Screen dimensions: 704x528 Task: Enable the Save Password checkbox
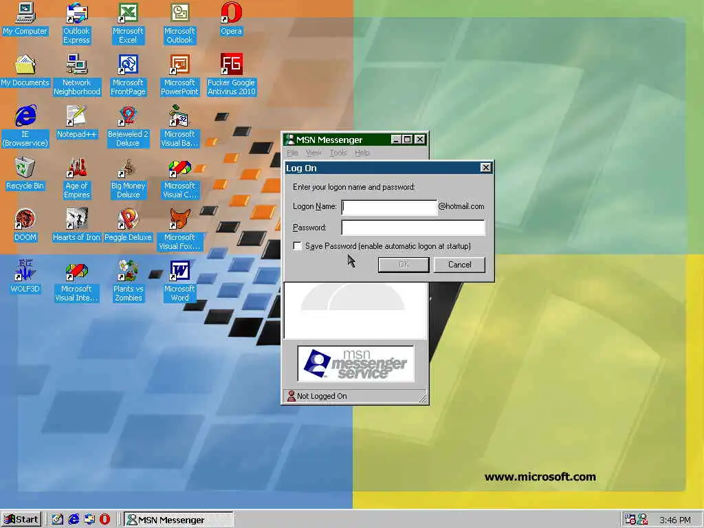pyautogui.click(x=297, y=246)
